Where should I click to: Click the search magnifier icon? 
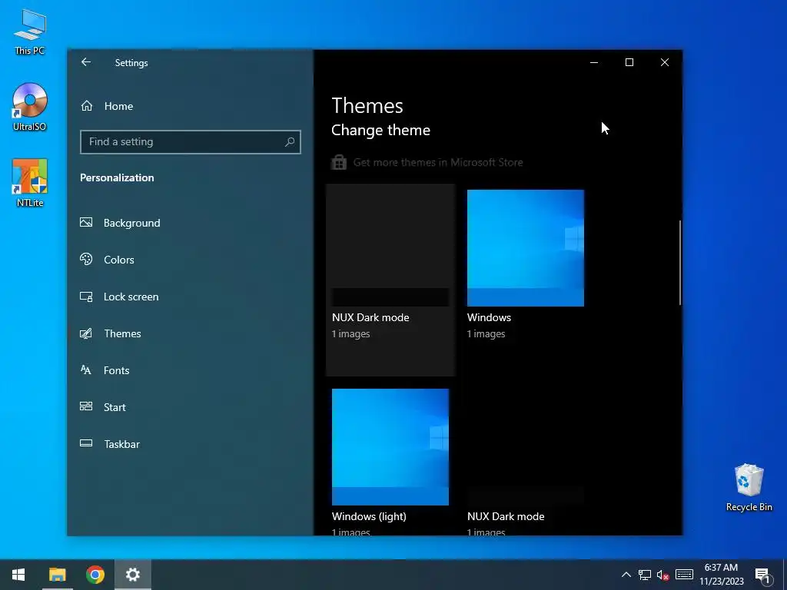(290, 142)
